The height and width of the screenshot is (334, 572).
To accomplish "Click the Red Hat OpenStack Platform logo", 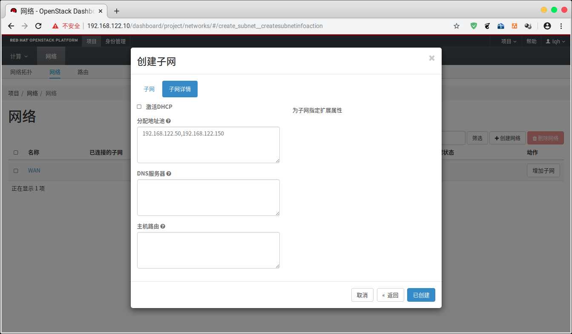I will point(44,40).
